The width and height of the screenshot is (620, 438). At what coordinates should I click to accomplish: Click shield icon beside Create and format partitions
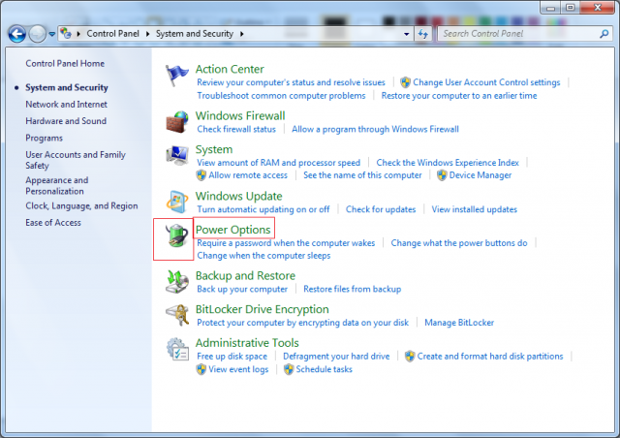[x=410, y=356]
